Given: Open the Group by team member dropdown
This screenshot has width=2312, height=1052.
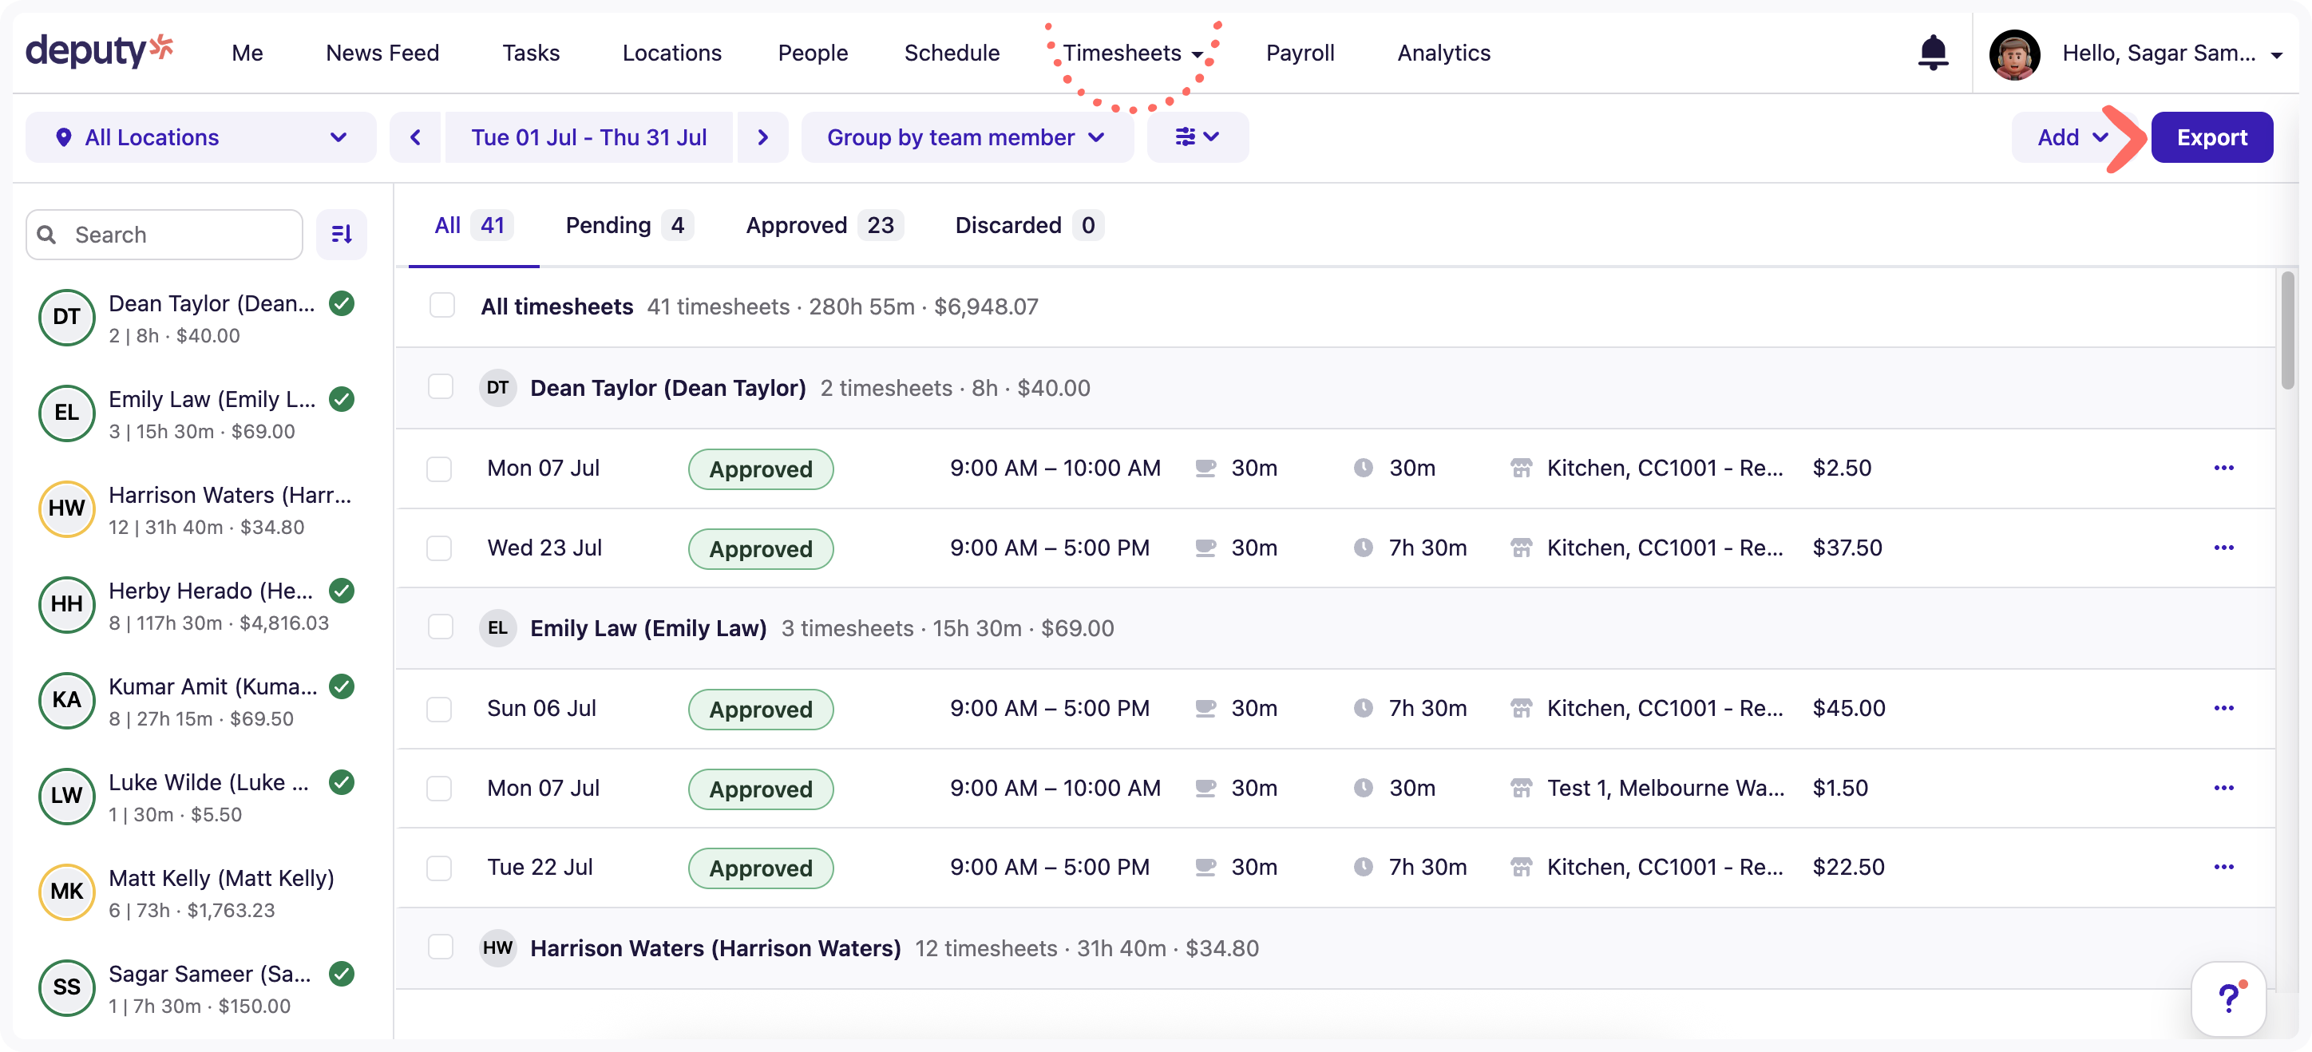Looking at the screenshot, I should point(966,136).
